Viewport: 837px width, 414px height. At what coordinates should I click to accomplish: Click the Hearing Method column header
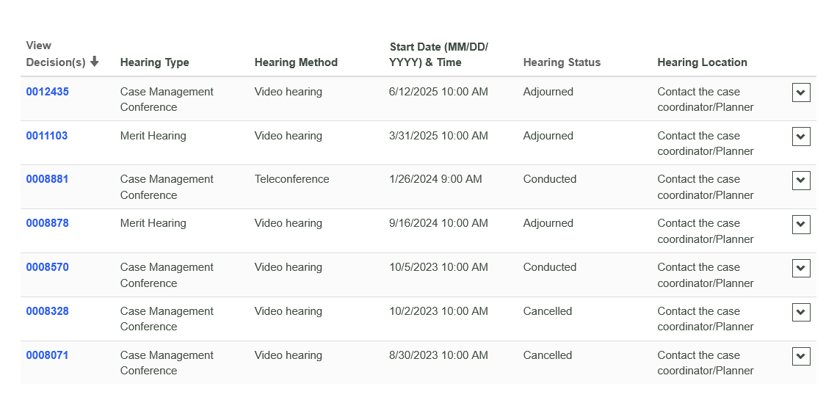click(296, 62)
